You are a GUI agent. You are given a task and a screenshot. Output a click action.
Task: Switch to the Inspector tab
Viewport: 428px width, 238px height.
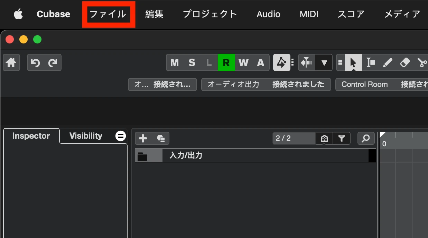tap(31, 136)
